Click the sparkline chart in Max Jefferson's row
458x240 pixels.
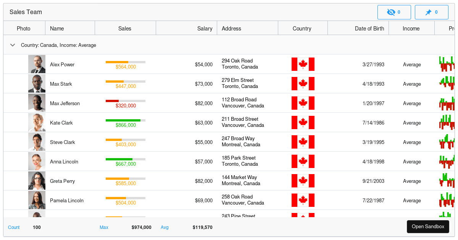(447, 103)
